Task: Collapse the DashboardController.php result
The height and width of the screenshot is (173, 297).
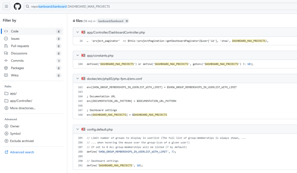Action: (77, 32)
